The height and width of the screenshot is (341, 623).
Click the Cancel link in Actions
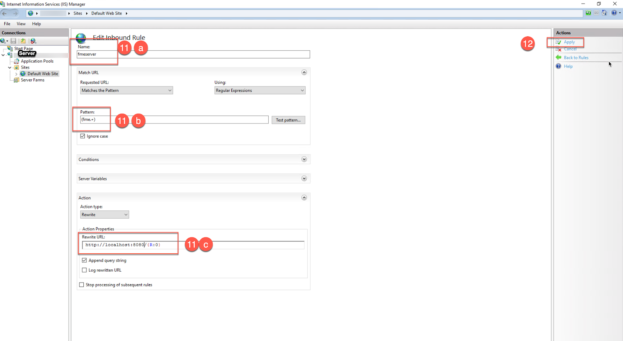570,49
